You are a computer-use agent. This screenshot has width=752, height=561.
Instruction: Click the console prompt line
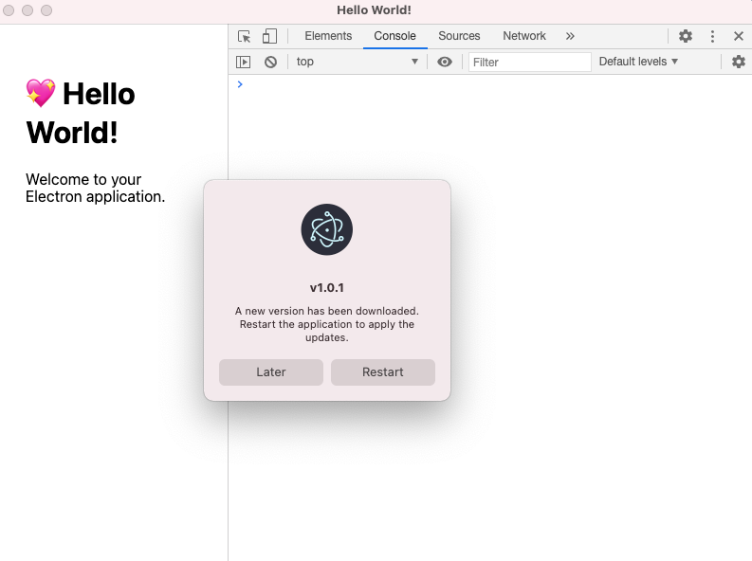click(490, 84)
